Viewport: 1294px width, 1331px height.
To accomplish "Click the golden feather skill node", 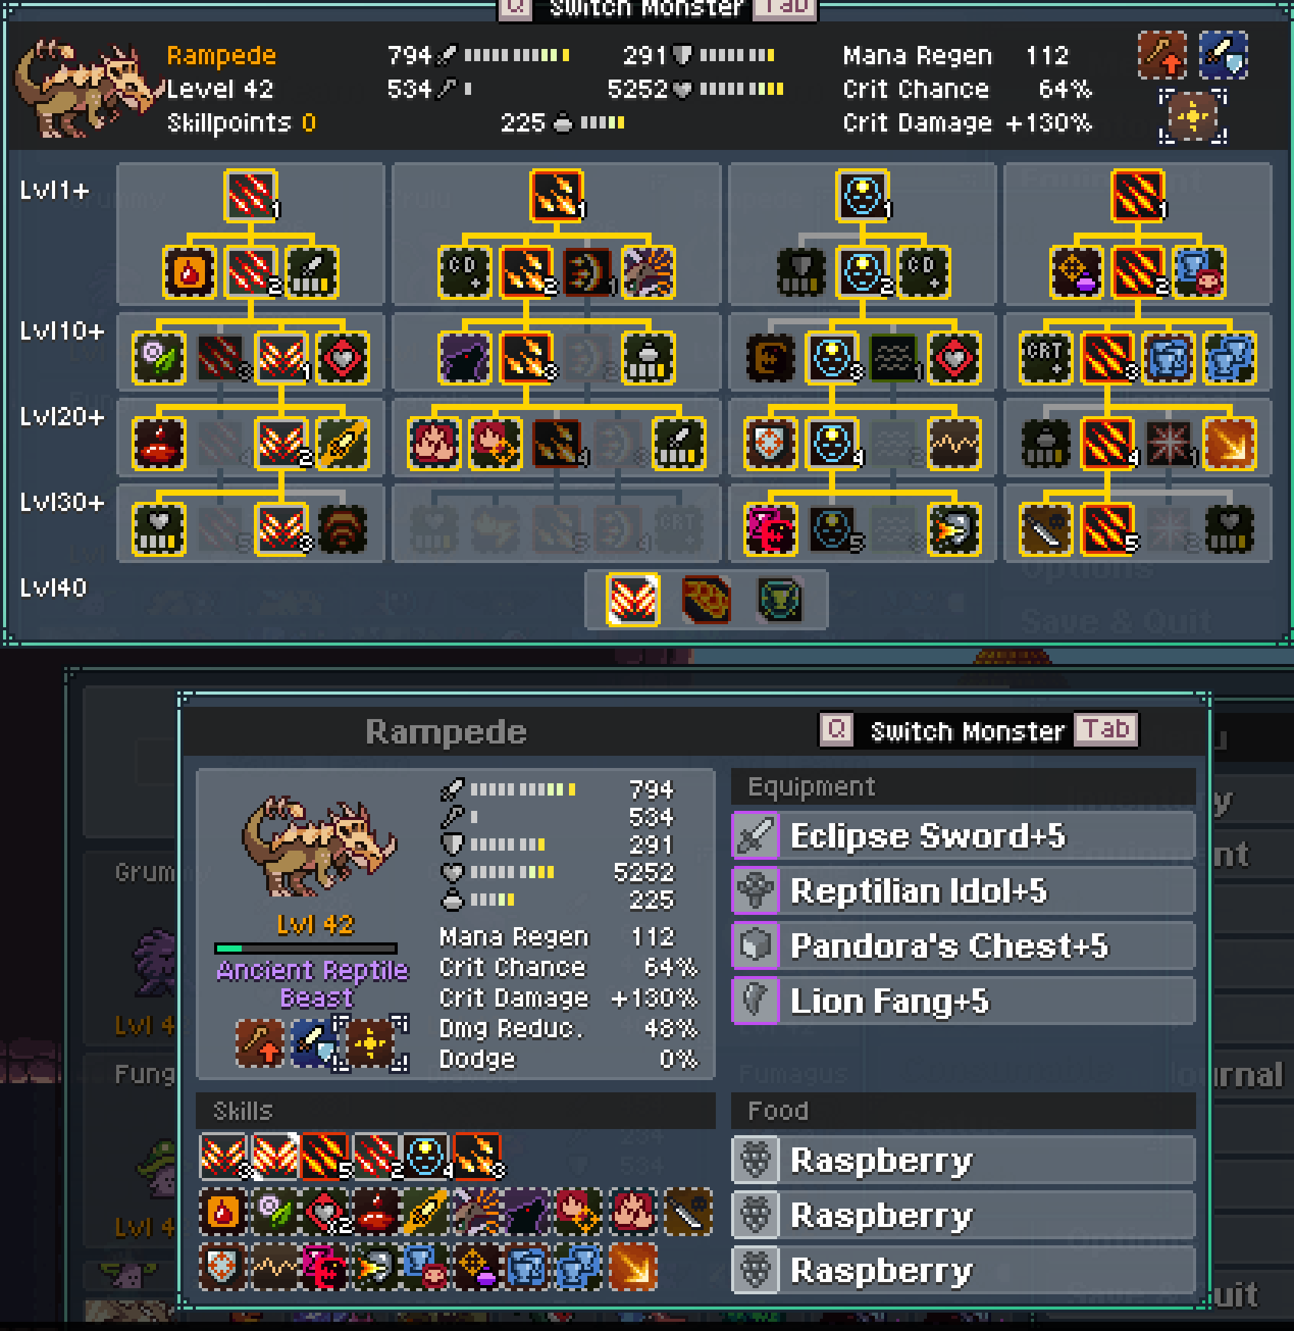I will (x=342, y=443).
